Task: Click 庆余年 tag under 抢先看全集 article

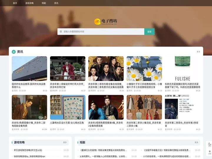Action: pyautogui.click(x=92, y=91)
